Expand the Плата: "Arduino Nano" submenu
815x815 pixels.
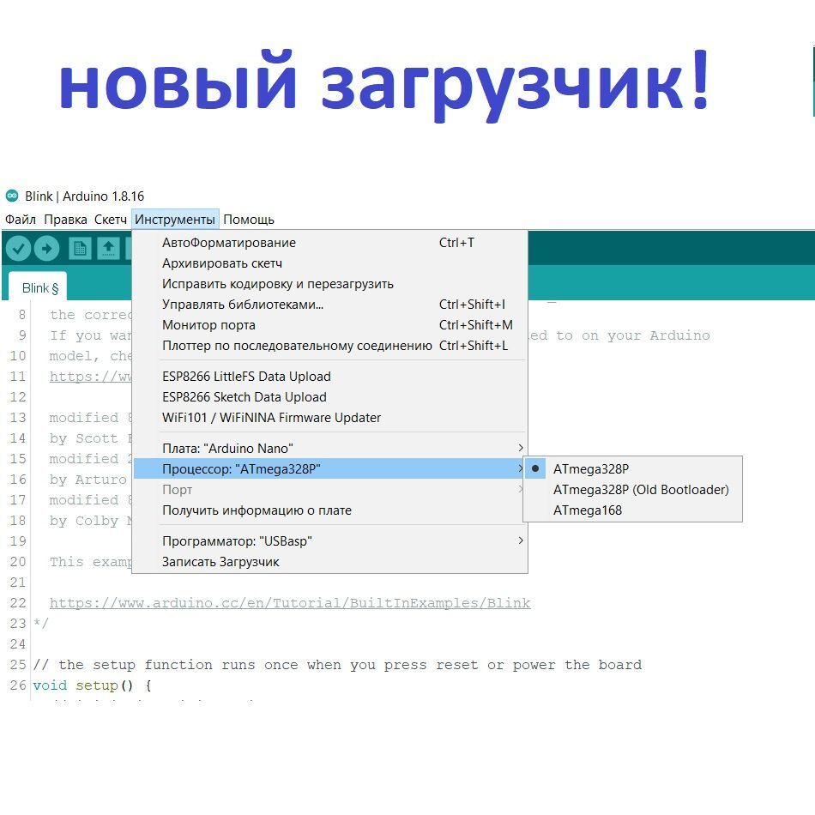coord(330,449)
